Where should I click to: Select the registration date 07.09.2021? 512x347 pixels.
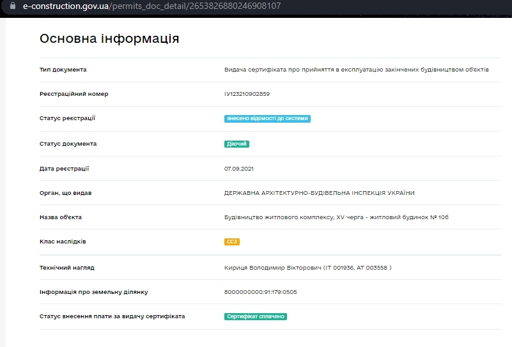tap(238, 169)
